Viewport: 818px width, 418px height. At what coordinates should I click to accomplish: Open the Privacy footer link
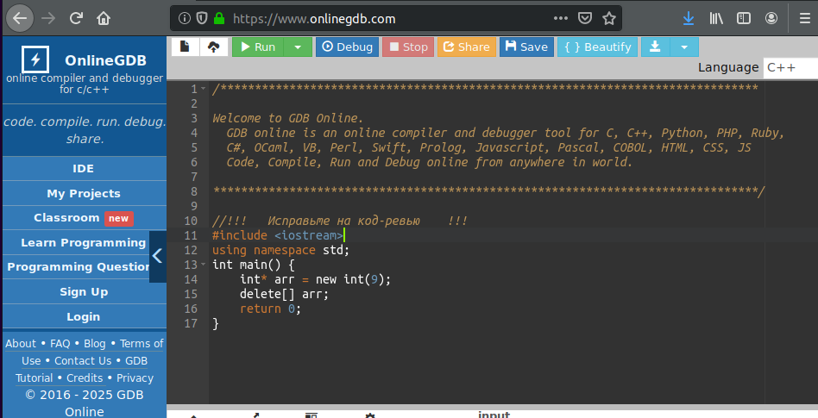tap(135, 377)
